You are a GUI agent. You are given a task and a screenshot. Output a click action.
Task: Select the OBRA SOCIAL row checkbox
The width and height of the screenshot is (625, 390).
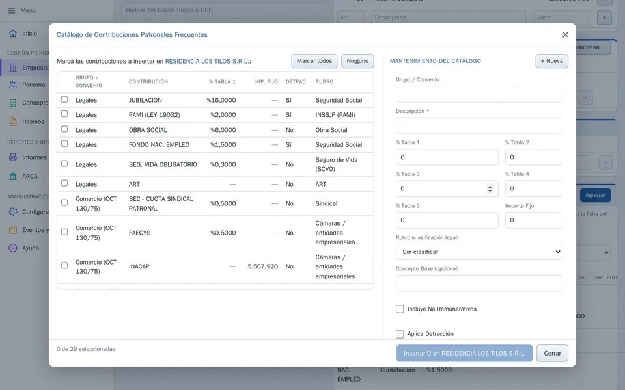pos(64,129)
